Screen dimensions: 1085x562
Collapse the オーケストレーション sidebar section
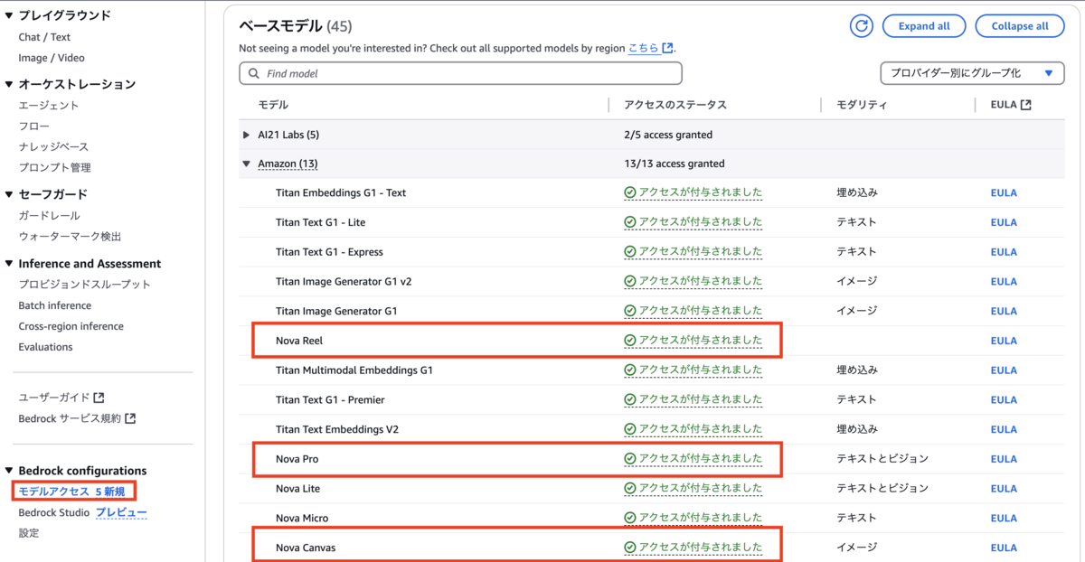[9, 84]
